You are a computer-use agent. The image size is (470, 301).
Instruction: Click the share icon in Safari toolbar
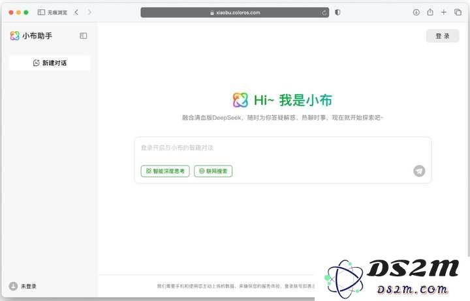tap(430, 12)
